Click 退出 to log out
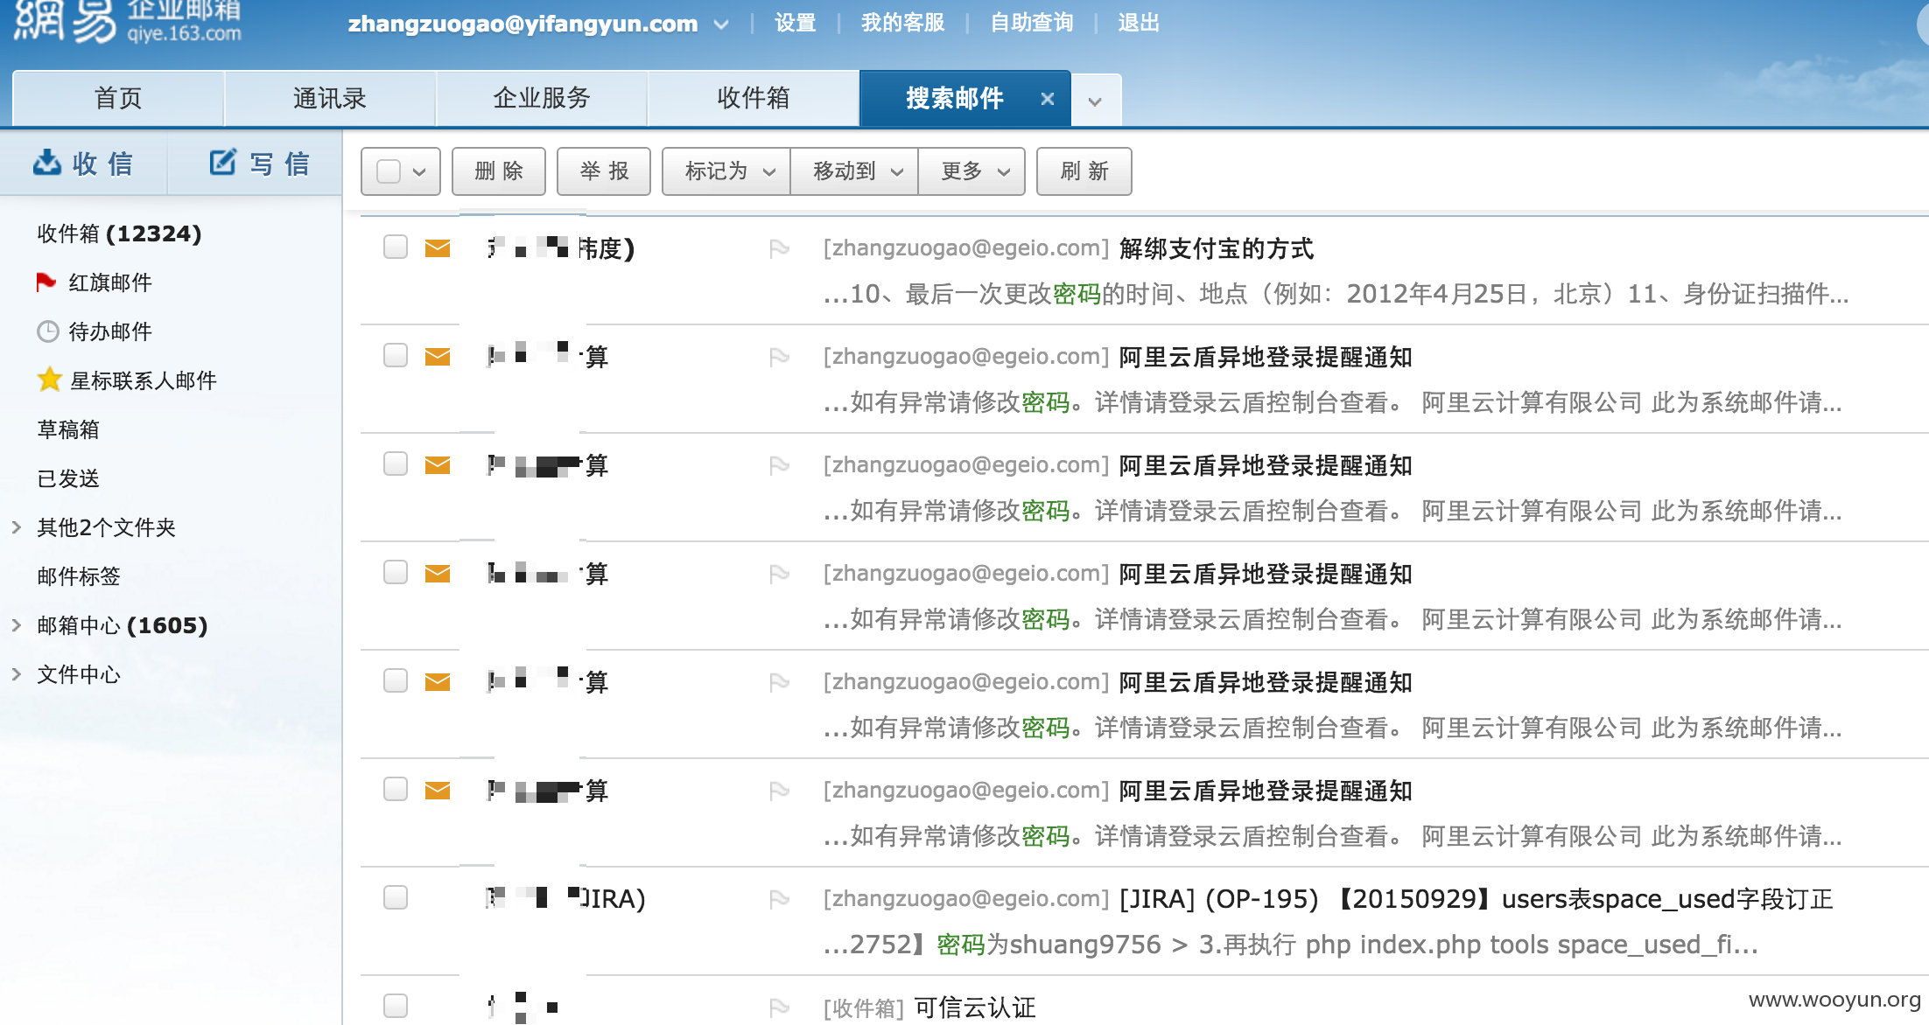Image resolution: width=1929 pixels, height=1025 pixels. click(x=1138, y=23)
